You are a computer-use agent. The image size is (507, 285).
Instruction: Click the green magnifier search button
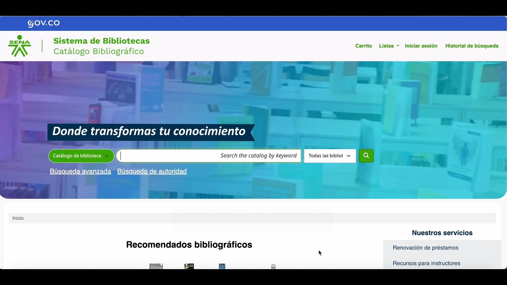(366, 156)
